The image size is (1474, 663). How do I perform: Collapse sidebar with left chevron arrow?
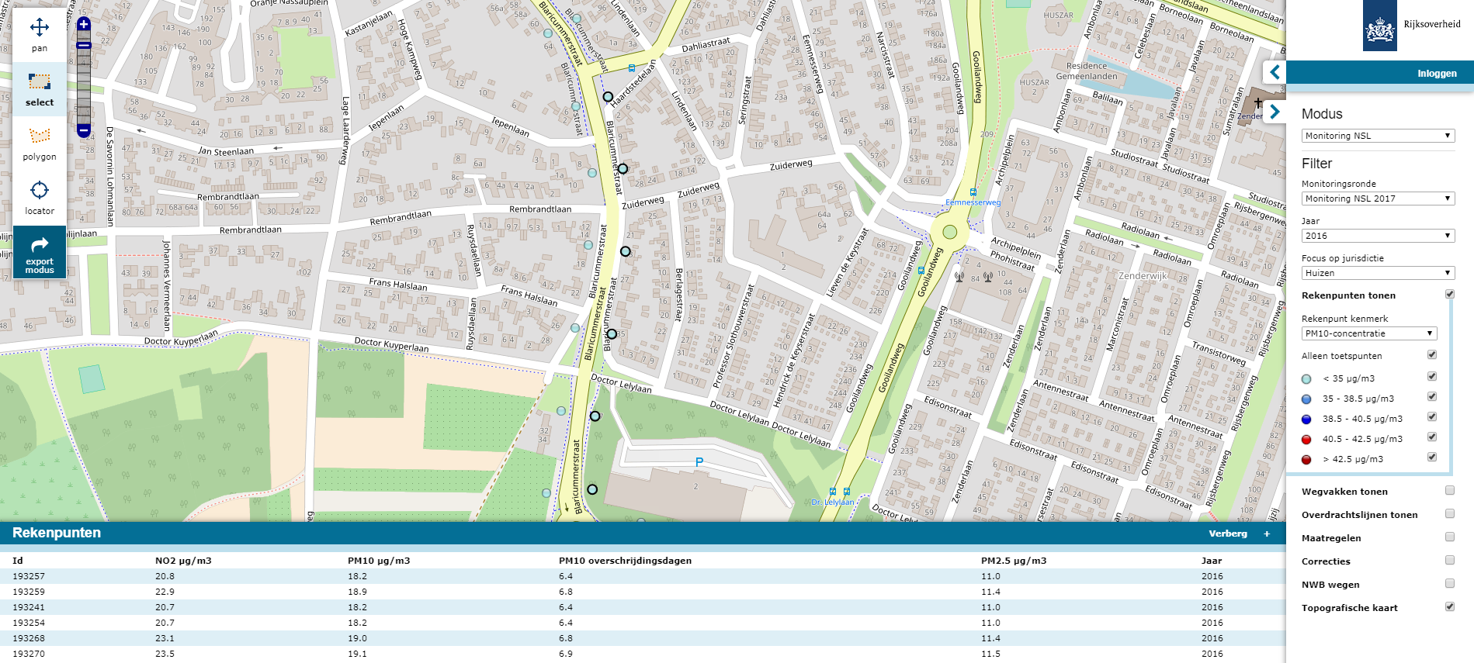(x=1275, y=73)
